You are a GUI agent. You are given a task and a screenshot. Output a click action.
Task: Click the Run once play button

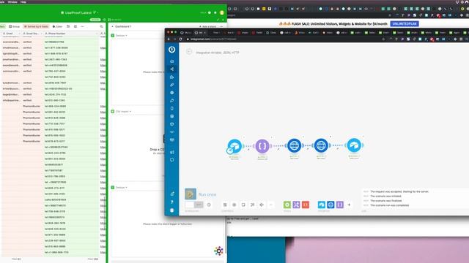[191, 194]
